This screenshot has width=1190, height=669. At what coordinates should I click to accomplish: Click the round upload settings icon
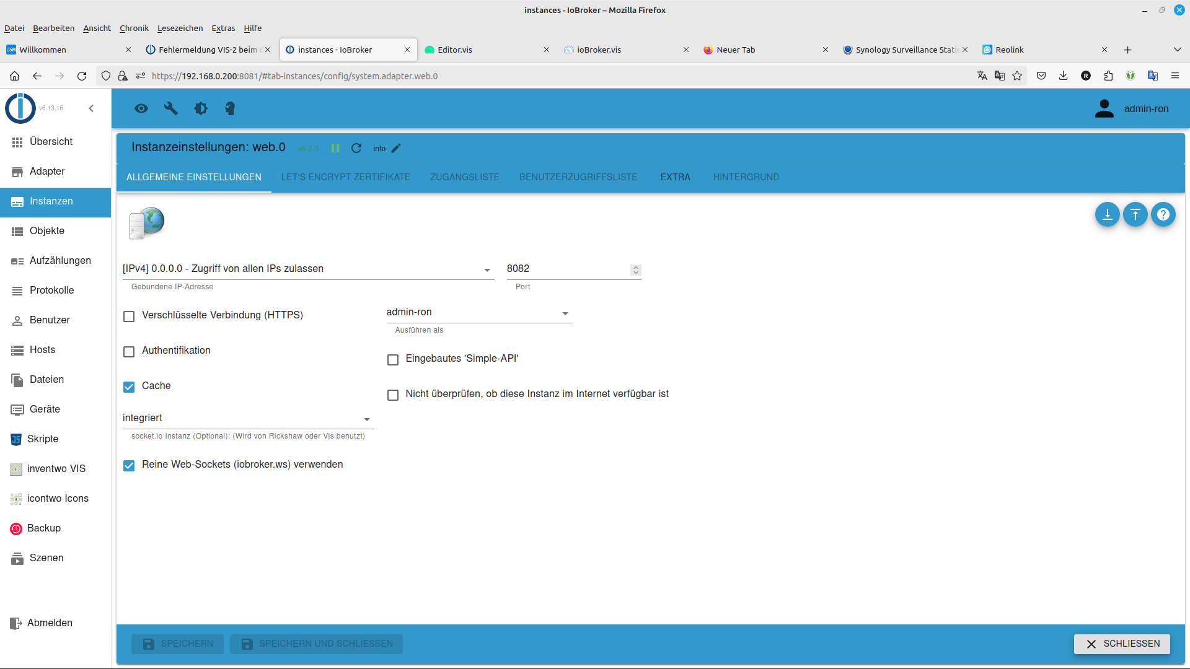[x=1135, y=214]
